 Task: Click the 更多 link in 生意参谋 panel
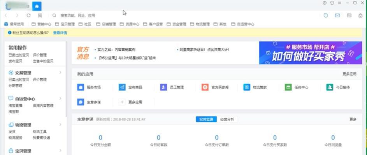pos(353,119)
